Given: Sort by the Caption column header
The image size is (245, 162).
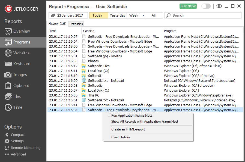Looking at the screenshot, I should (x=122, y=31).
